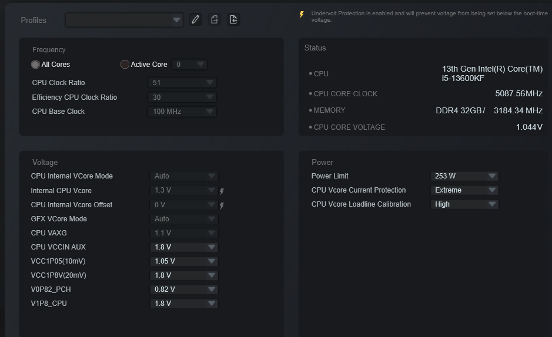Open the CPU VCCIN AUX voltage dropdown
The height and width of the screenshot is (337, 552).
[184, 247]
